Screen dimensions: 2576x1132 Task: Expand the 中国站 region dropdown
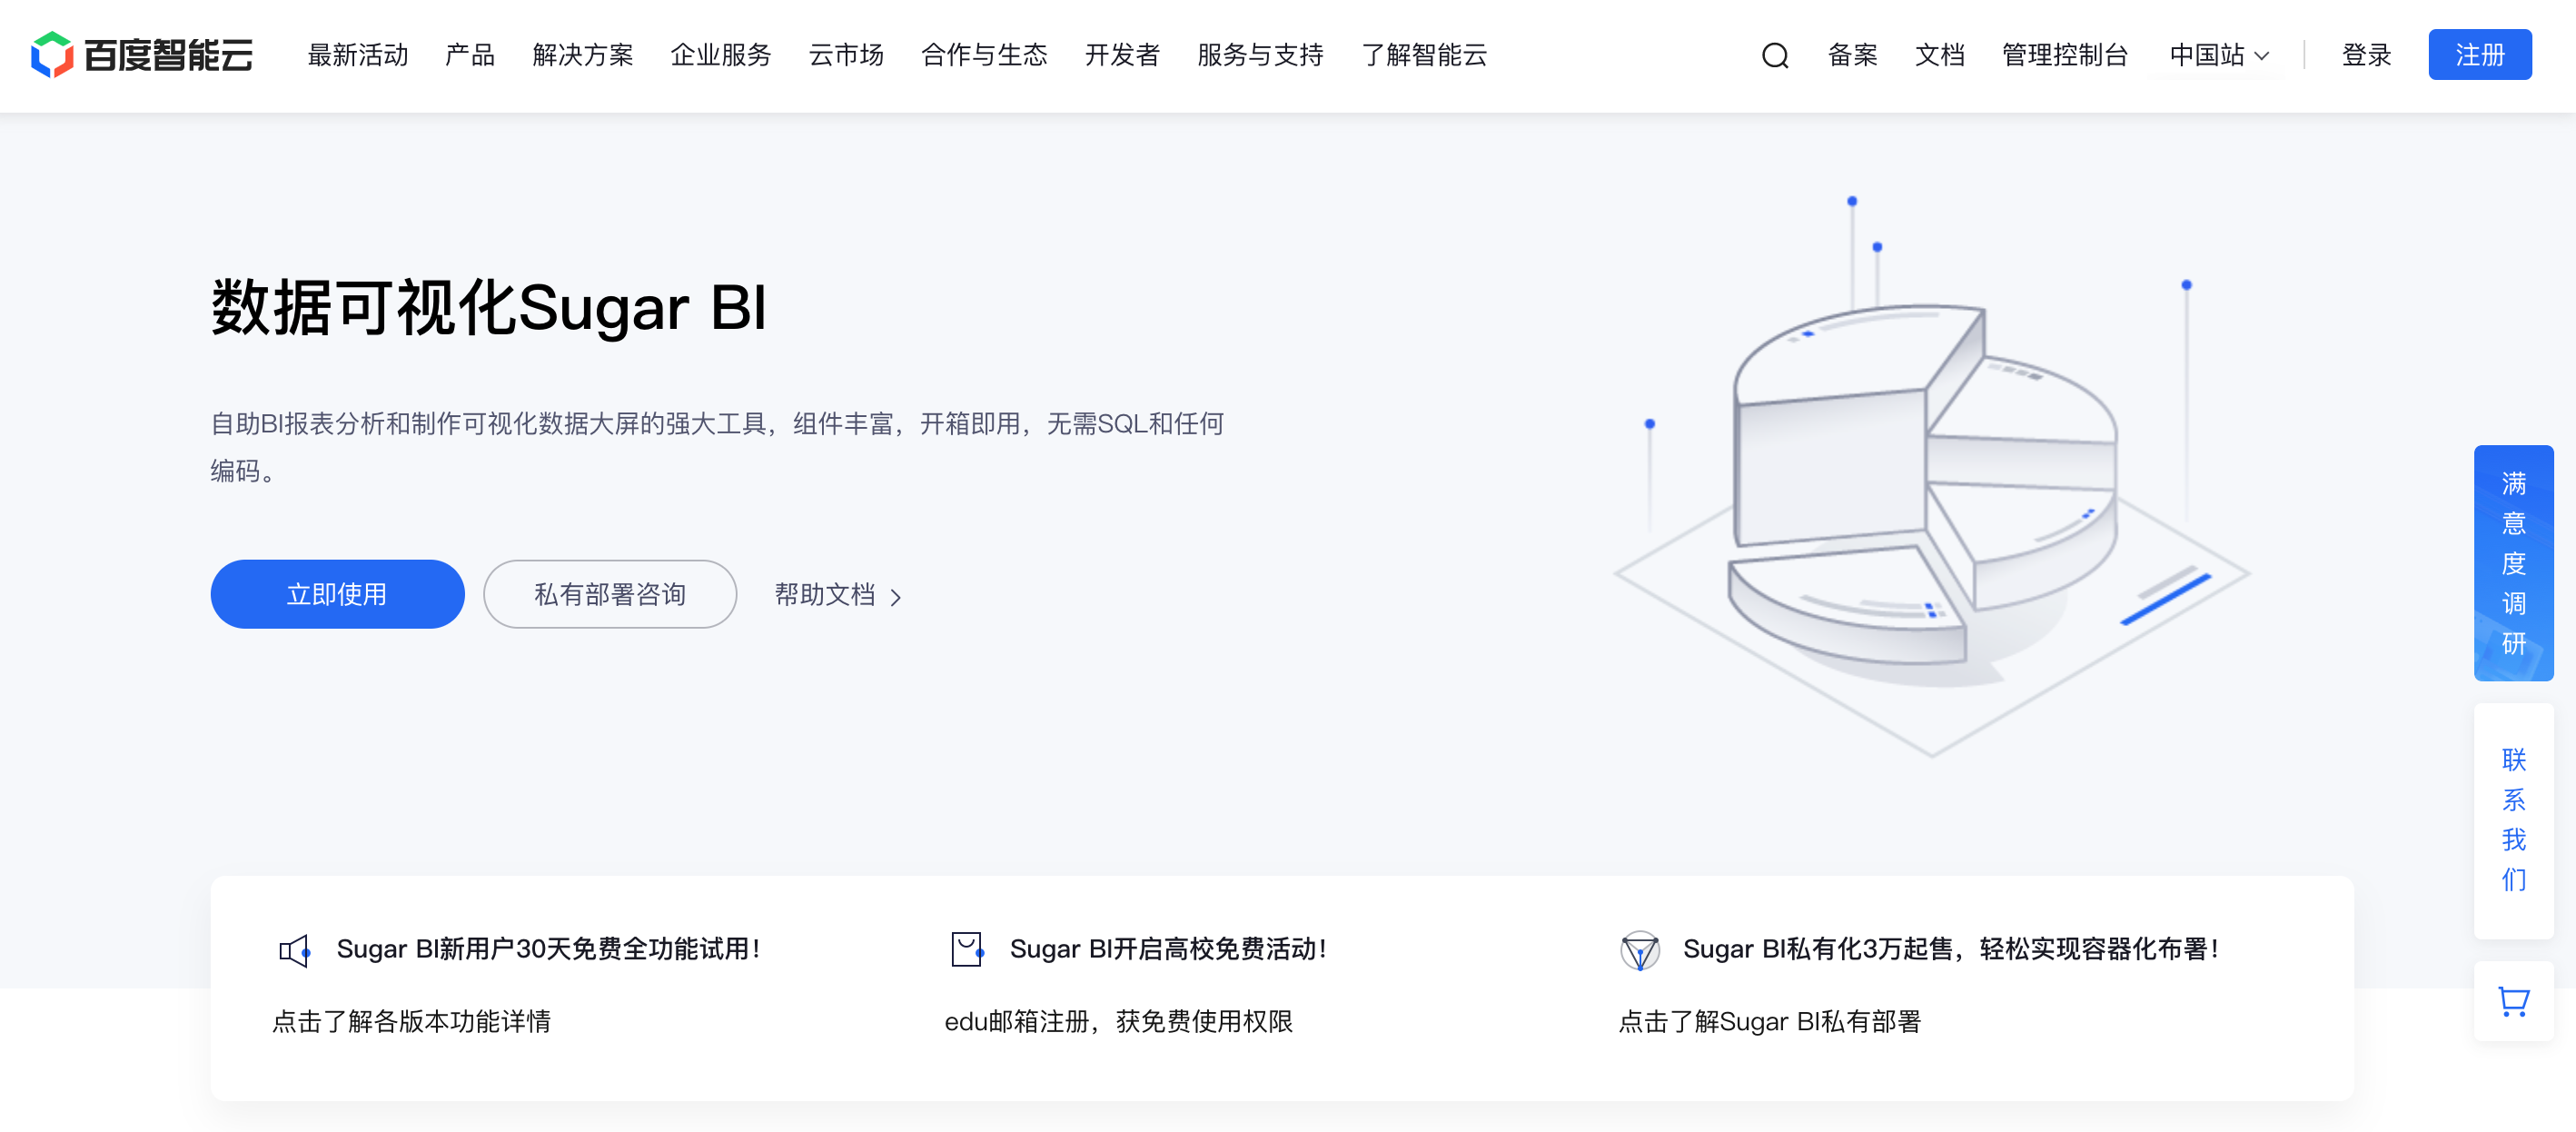tap(2218, 56)
